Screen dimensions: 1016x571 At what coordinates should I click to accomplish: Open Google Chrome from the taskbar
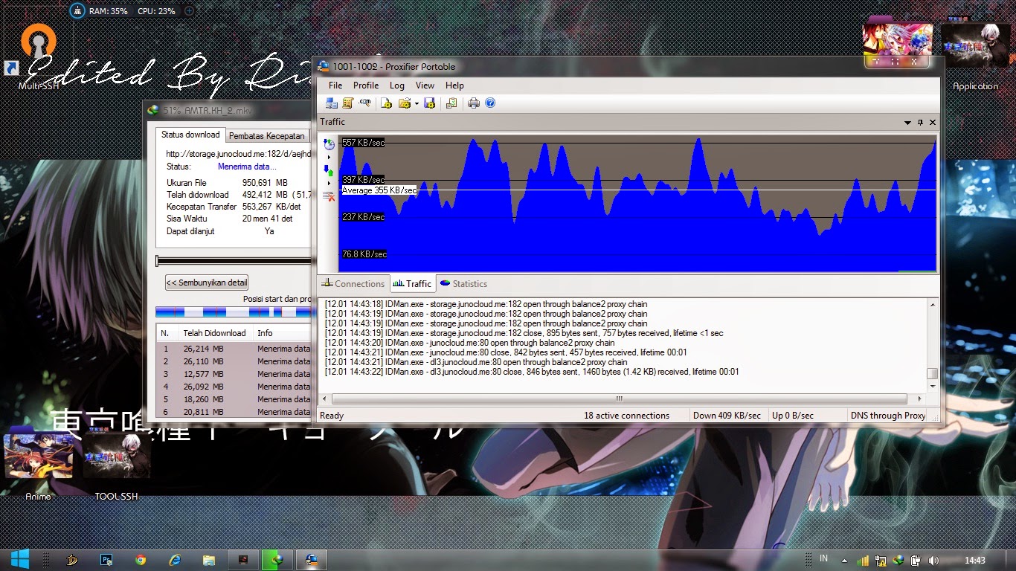coord(141,560)
